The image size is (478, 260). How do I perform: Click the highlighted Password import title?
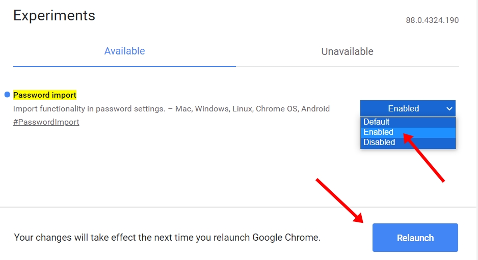coord(45,95)
